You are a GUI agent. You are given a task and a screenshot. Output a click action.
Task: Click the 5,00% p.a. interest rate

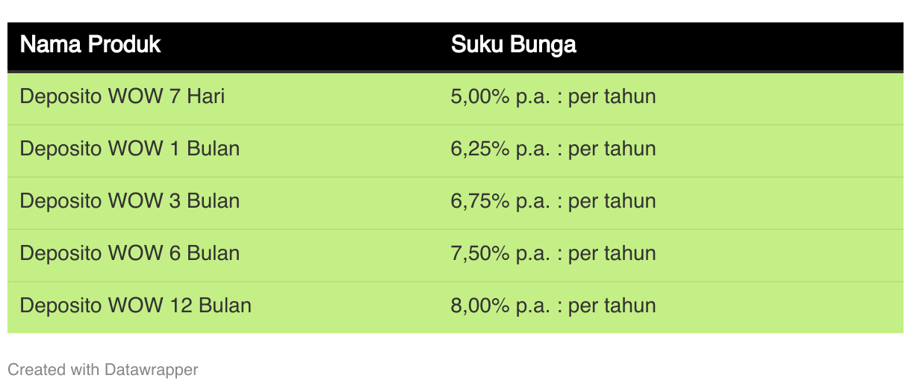[500, 97]
